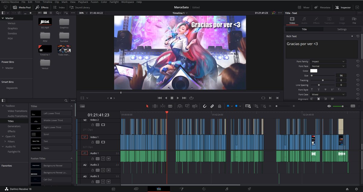
Task: Open the Font Case dropdown
Action: tap(328, 94)
